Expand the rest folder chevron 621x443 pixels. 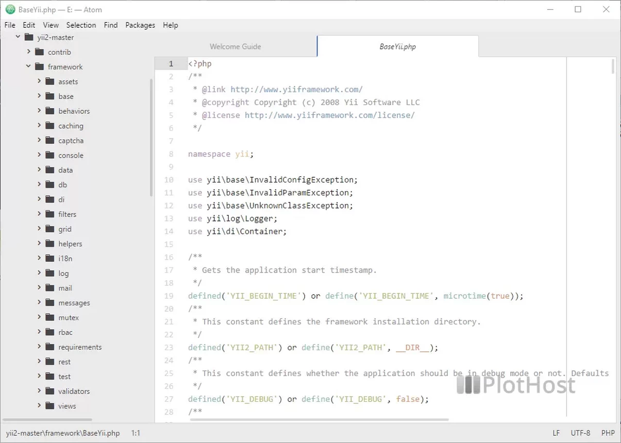coord(39,362)
